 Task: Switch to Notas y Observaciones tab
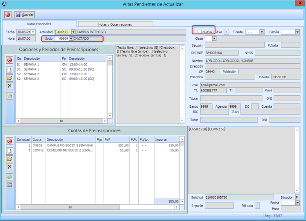(115, 24)
